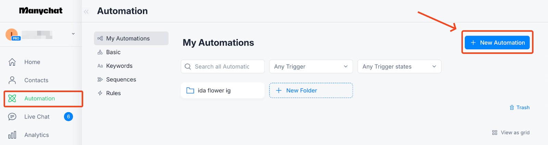548x145 pixels.
Task: Click the Trash bin icon
Action: click(512, 107)
